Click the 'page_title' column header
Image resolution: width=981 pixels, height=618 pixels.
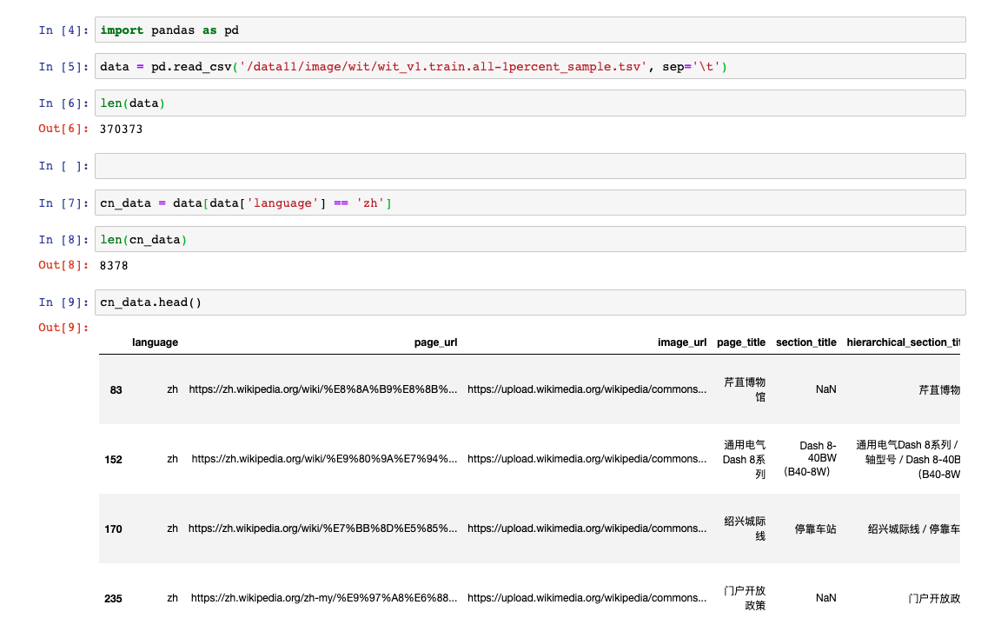click(x=740, y=342)
